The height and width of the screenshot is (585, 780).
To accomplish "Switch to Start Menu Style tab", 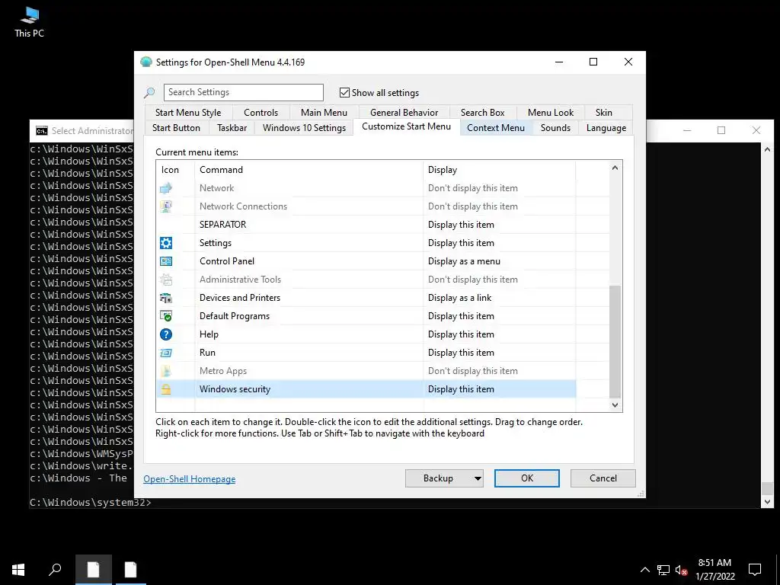I will [x=188, y=113].
